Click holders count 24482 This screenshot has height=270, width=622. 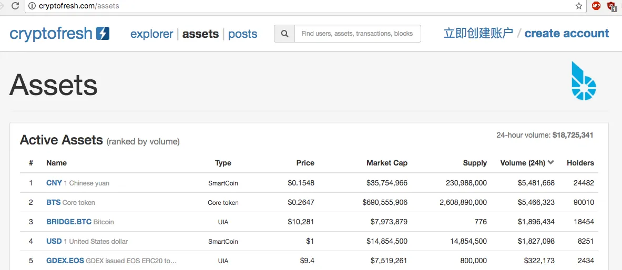(584, 183)
